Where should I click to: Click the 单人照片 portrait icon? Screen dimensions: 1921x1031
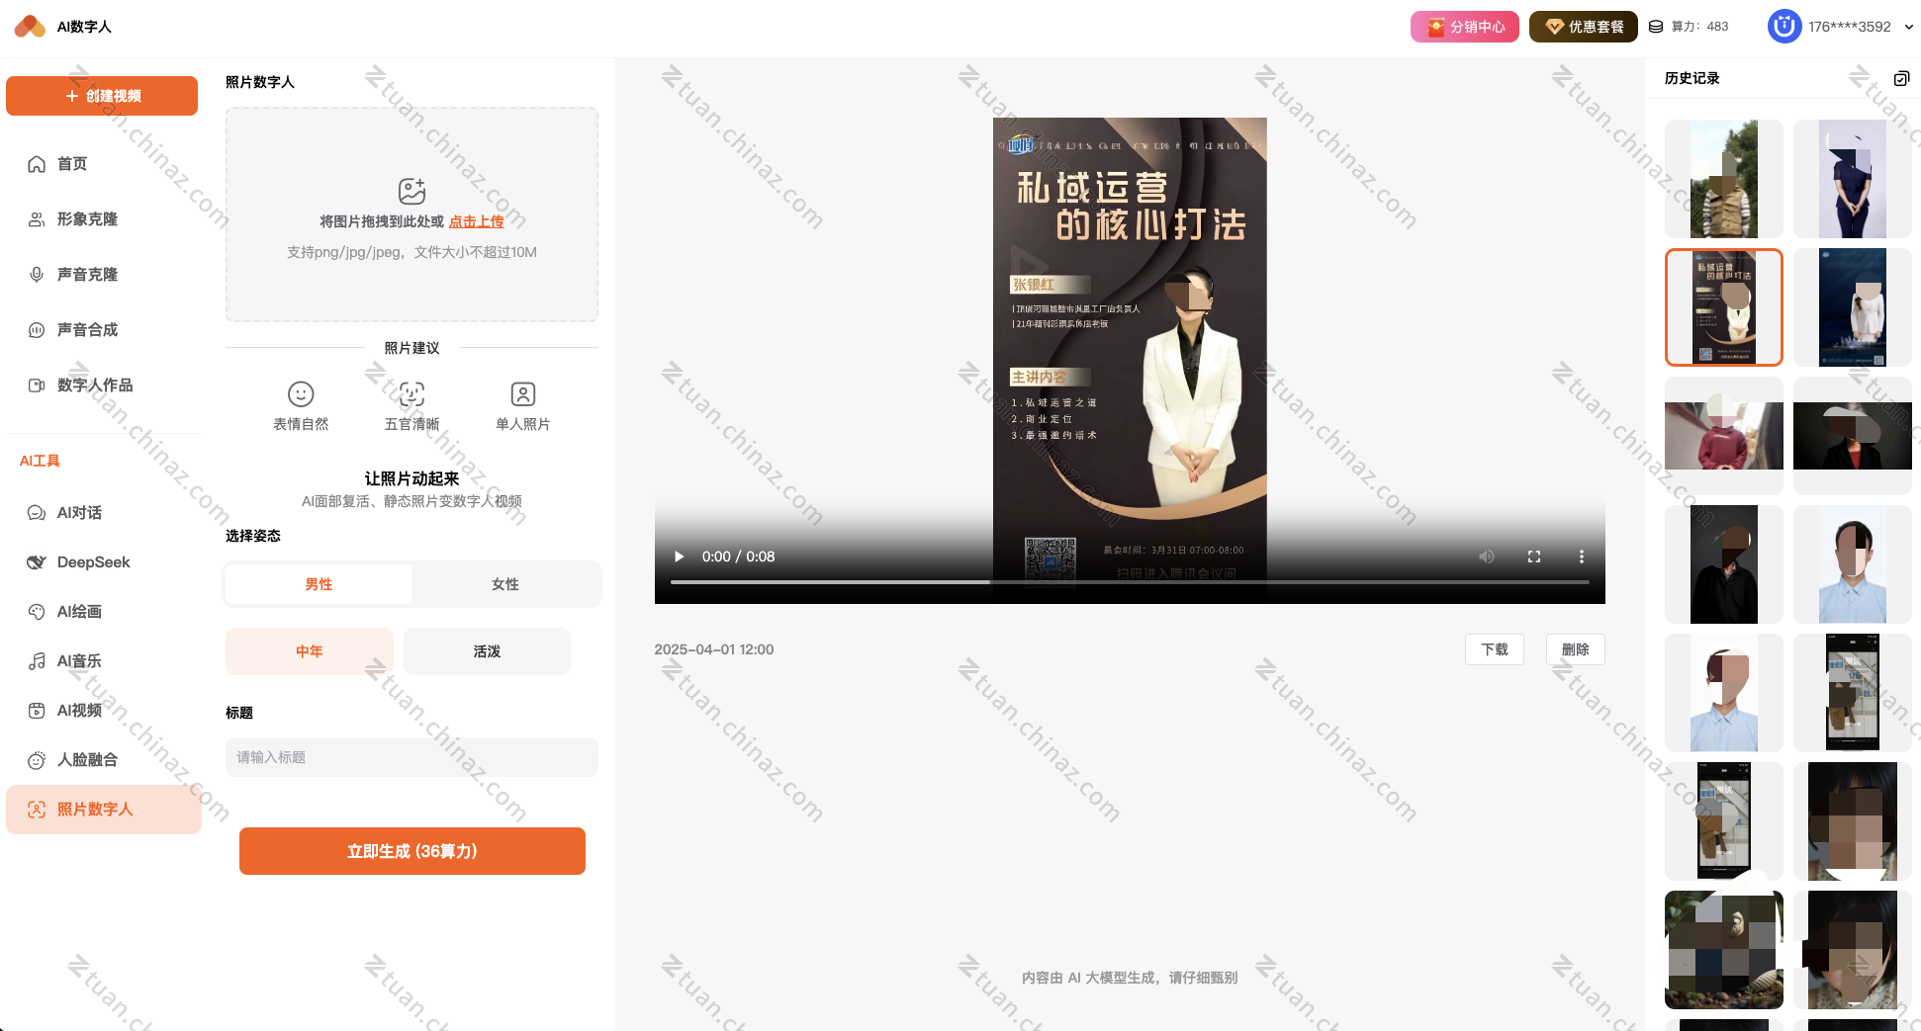click(523, 394)
